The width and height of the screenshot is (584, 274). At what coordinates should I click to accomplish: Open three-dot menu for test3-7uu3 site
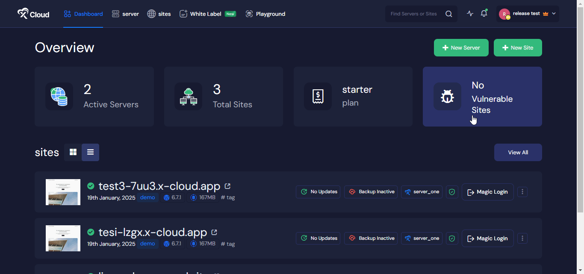pos(522,192)
